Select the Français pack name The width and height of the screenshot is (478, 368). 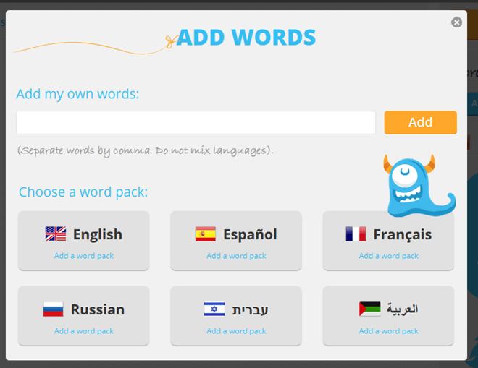click(402, 234)
